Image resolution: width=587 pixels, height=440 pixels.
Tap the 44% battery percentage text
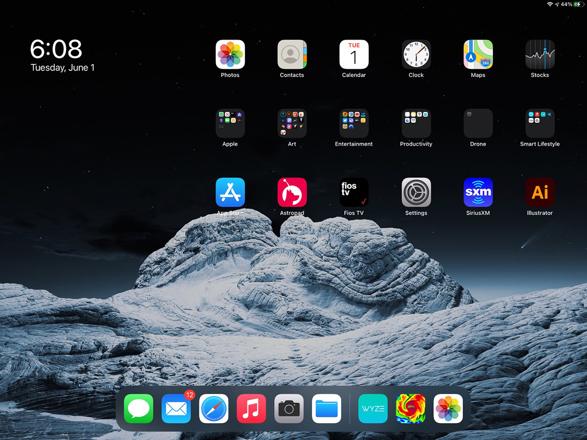tap(566, 4)
